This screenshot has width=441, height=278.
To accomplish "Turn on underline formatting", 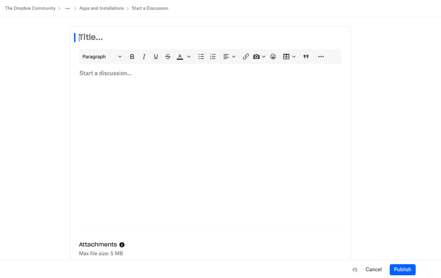I will click(156, 57).
